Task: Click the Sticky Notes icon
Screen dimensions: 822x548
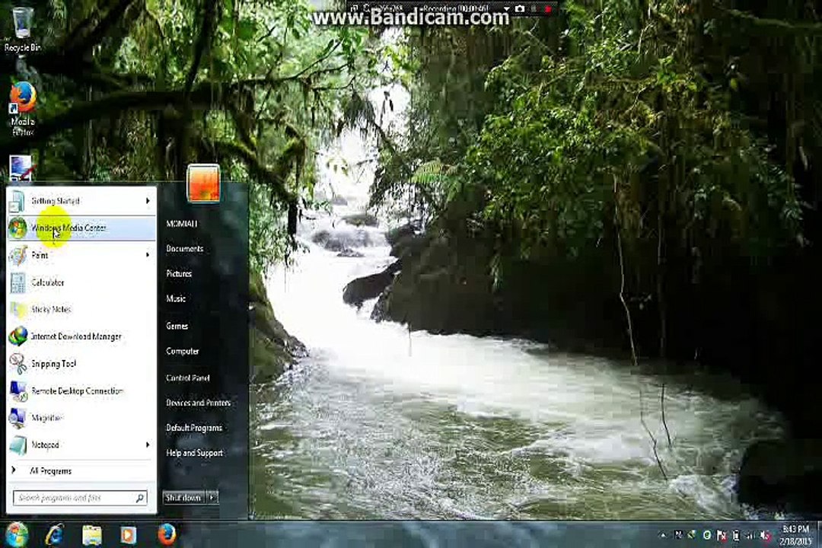Action: click(18, 310)
